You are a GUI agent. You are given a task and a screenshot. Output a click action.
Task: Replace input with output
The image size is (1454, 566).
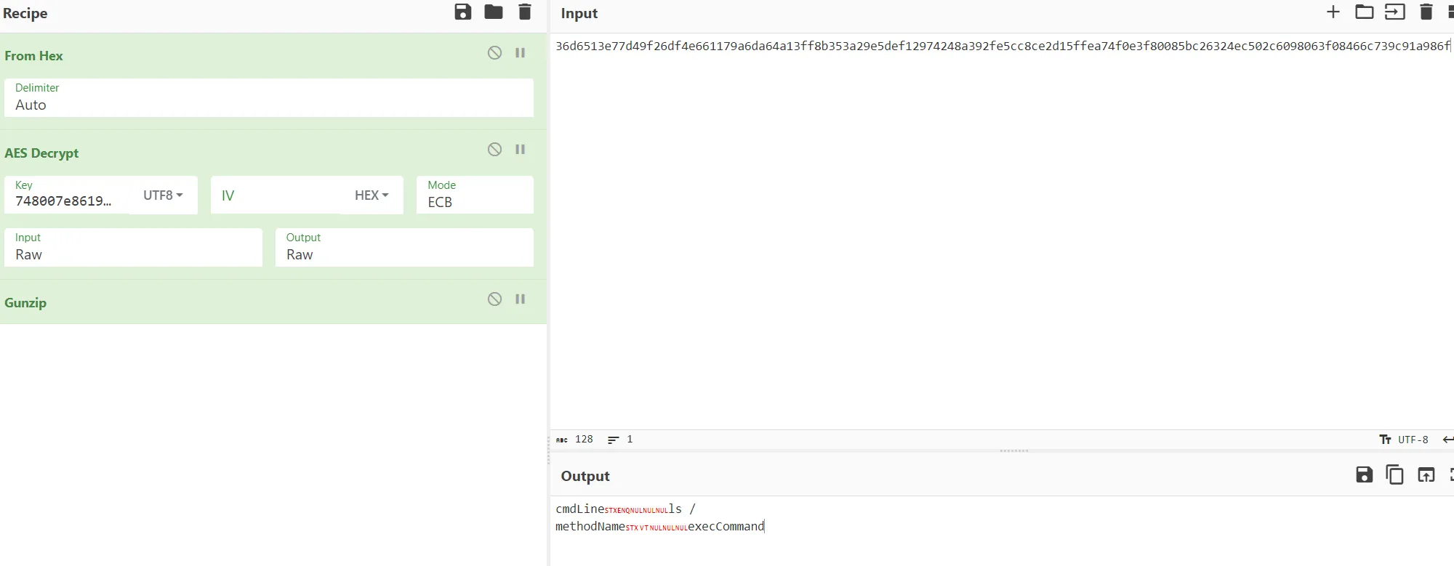coord(1426,475)
